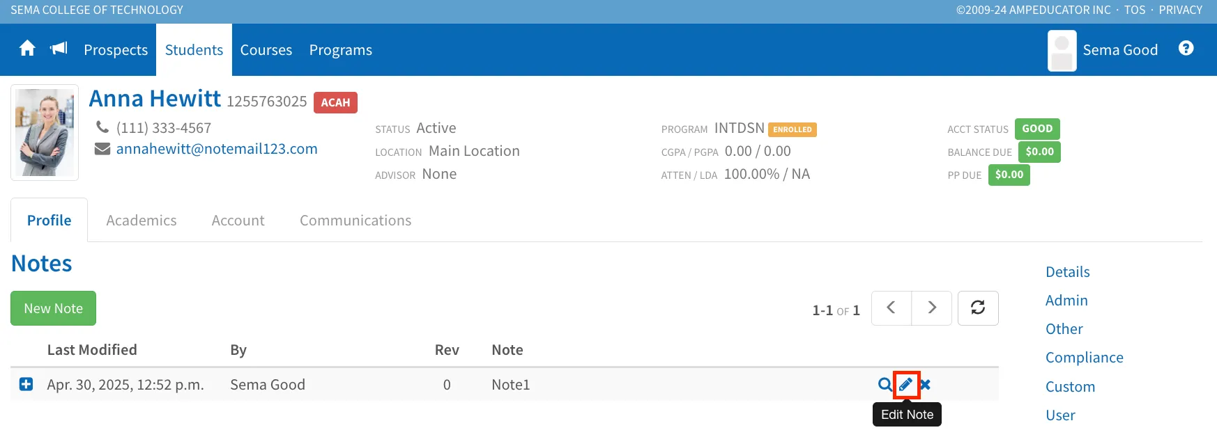Screen dimensions: 1217x430
Task: Click the red ACAH badge
Action: 335,102
